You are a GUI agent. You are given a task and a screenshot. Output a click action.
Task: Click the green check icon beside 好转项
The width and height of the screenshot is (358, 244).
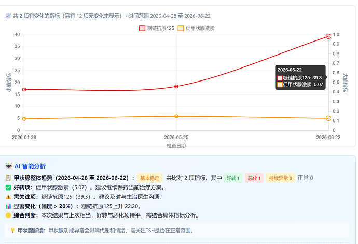8,187
